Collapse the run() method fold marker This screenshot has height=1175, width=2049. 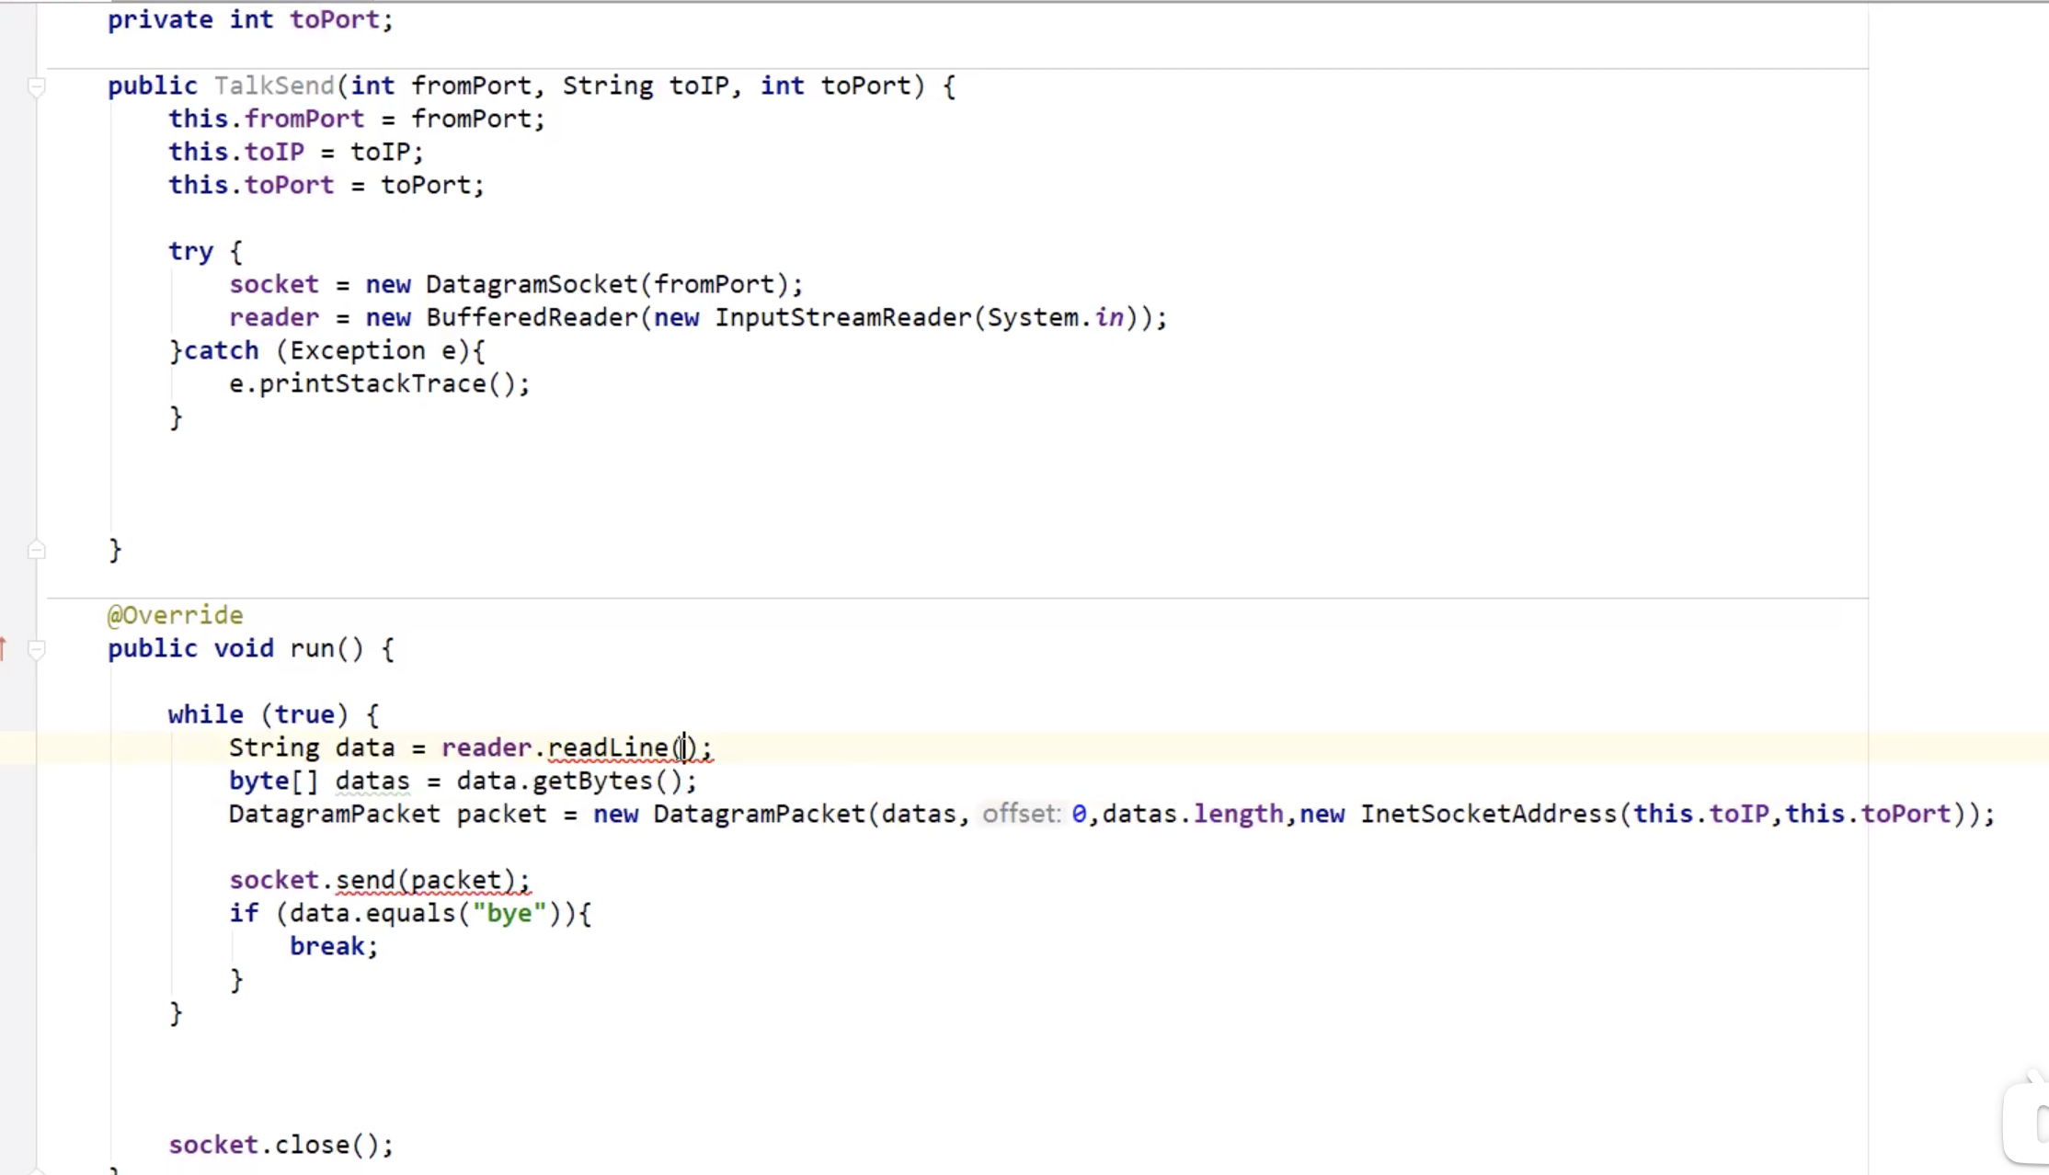(37, 650)
